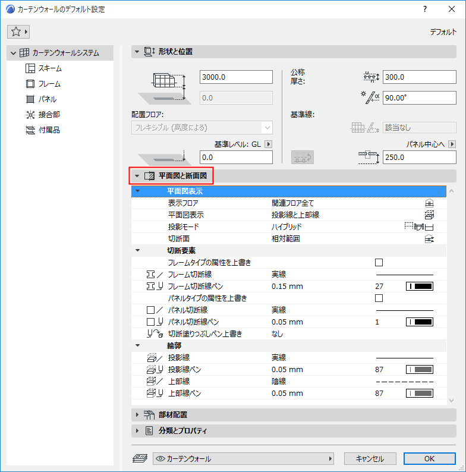Expand the 部材配置 panel
Image resolution: width=466 pixels, height=472 pixels.
pyautogui.click(x=137, y=415)
